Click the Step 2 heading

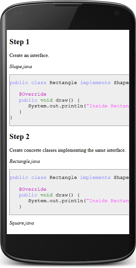pyautogui.click(x=19, y=137)
